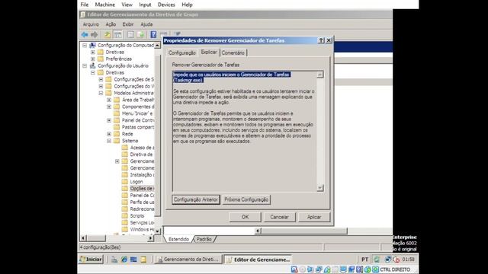The image size is (488, 274).
Task: Click the network tray icon beside clock
Action: [388, 259]
